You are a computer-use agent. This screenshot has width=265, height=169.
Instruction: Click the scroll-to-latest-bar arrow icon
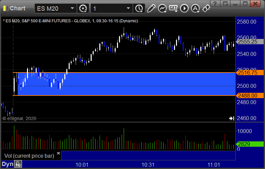pyautogui.click(x=232, y=118)
